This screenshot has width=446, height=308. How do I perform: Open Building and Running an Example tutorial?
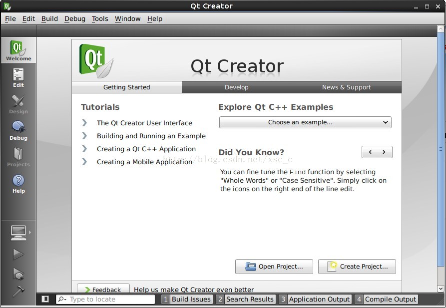tap(151, 136)
